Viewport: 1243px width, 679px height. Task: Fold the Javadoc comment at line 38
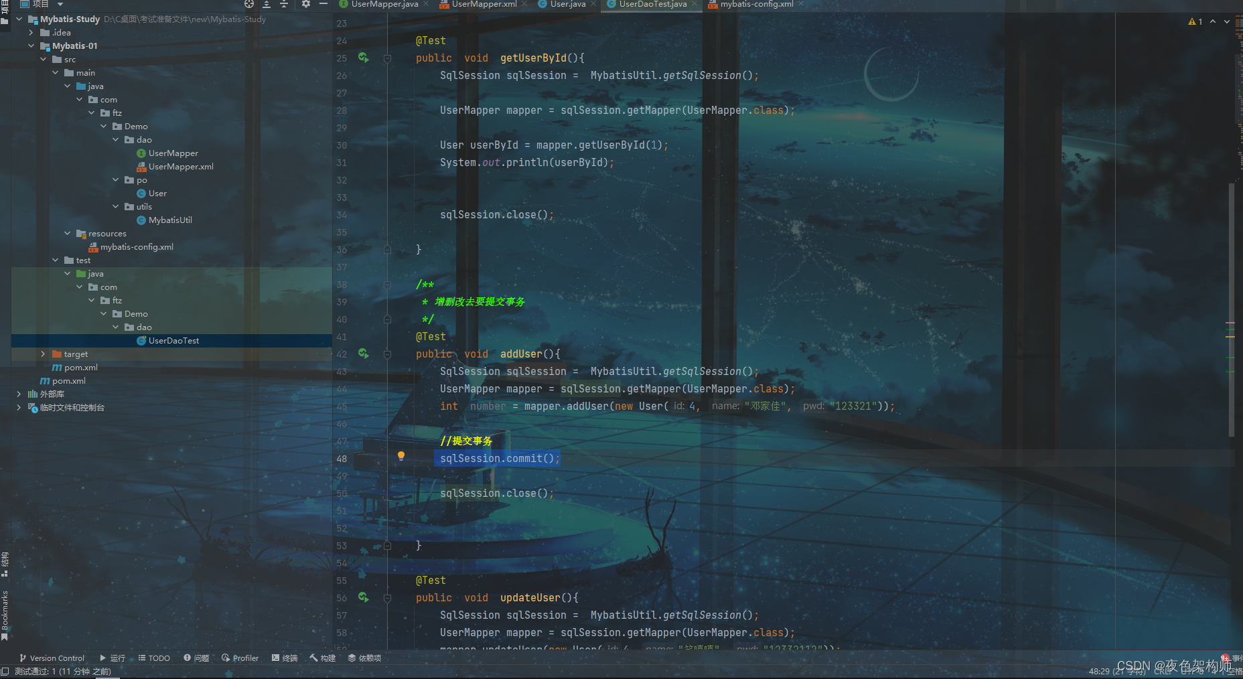[387, 285]
